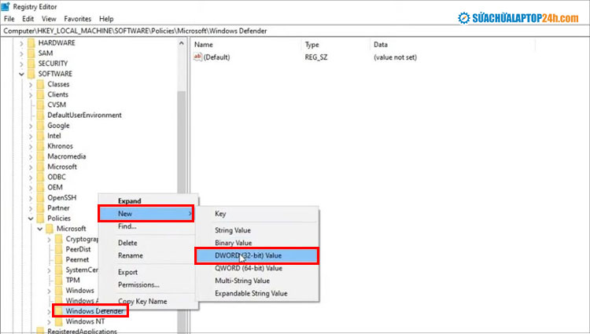The height and width of the screenshot is (334, 590).
Task: Collapse the Policies tree node
Action: click(31, 218)
